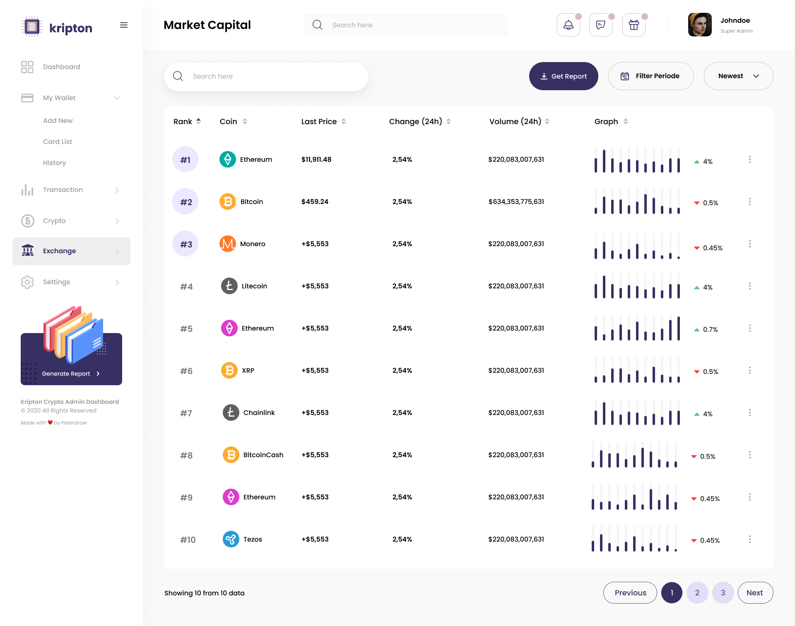
Task: Select Add New under My Wallet
Action: point(58,121)
